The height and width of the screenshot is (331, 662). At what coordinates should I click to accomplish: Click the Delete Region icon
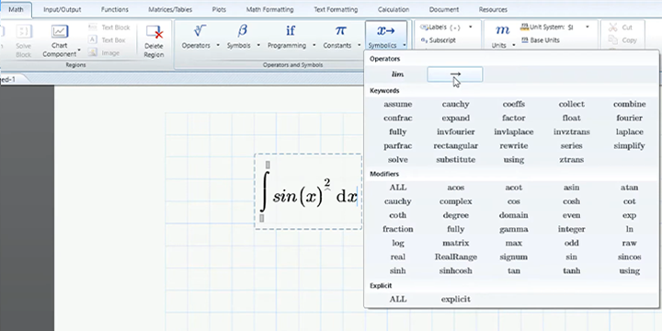point(154,32)
